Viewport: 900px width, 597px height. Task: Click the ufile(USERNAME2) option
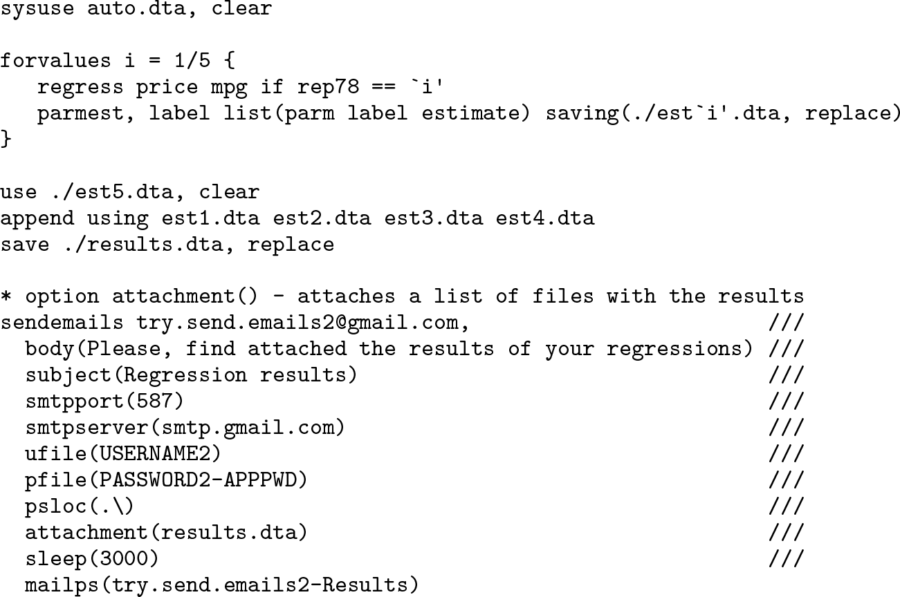(x=124, y=455)
